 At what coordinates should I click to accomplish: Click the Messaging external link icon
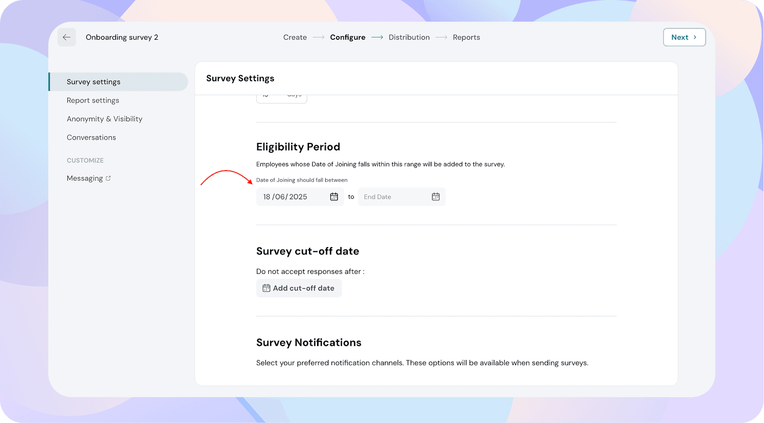108,178
